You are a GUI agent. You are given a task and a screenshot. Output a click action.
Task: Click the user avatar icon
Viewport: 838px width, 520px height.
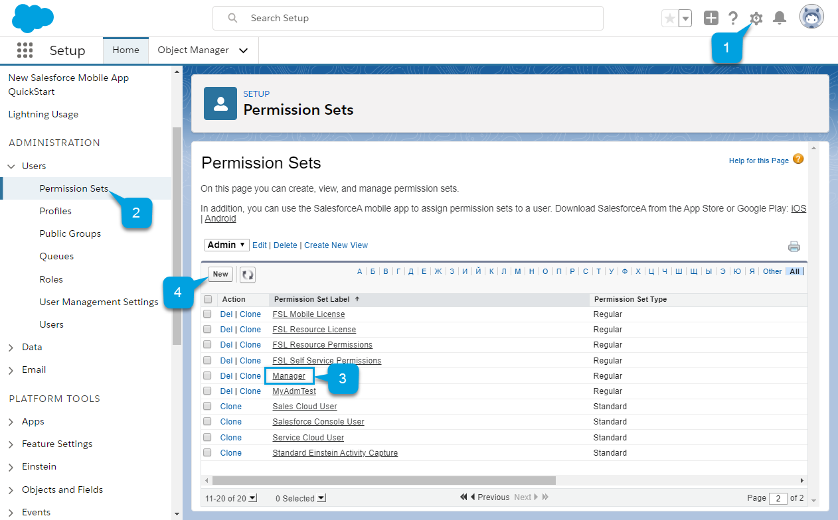click(811, 18)
